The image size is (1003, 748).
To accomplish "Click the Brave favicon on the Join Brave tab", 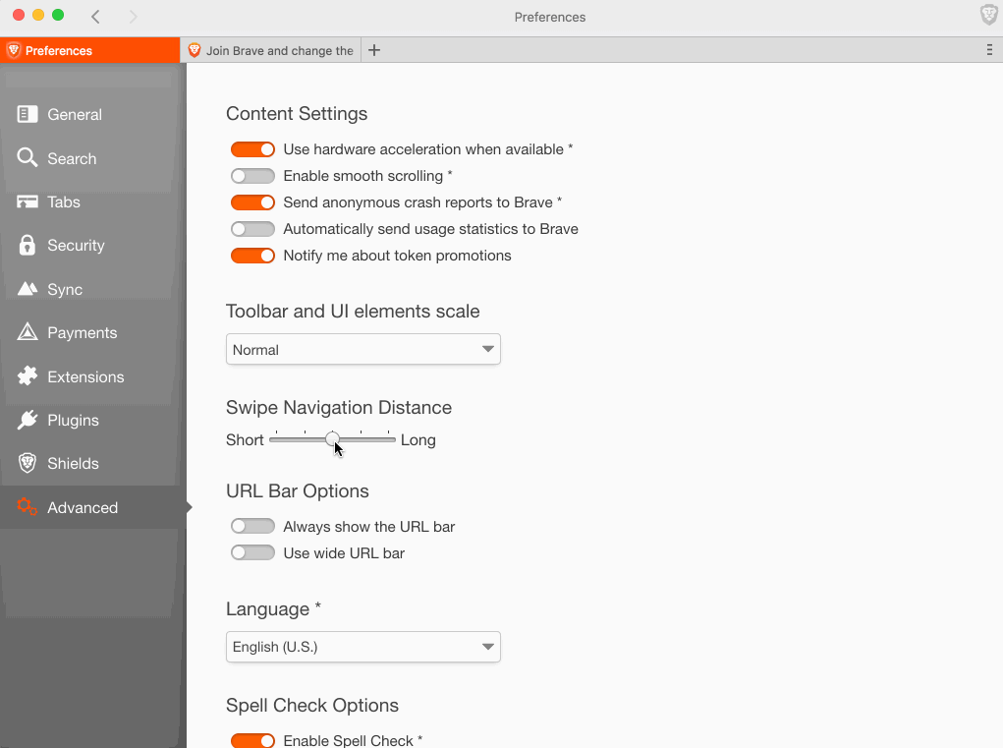I will pyautogui.click(x=195, y=50).
